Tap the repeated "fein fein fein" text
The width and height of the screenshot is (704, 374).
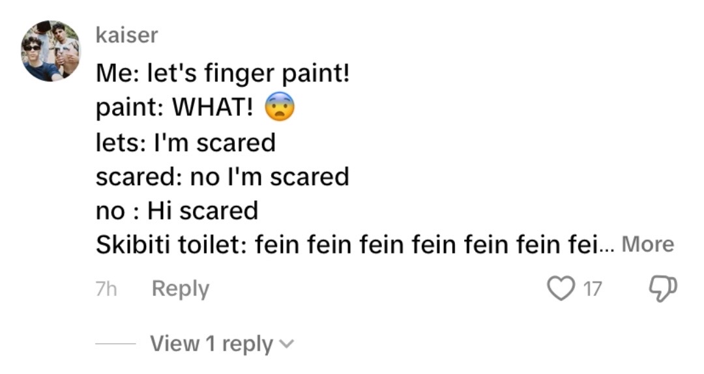pyautogui.click(x=427, y=245)
